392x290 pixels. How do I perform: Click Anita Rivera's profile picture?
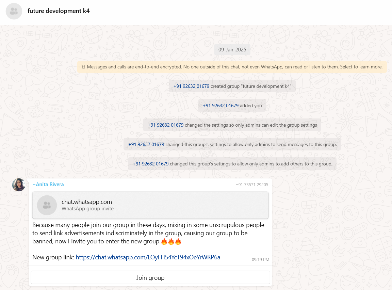(19, 185)
